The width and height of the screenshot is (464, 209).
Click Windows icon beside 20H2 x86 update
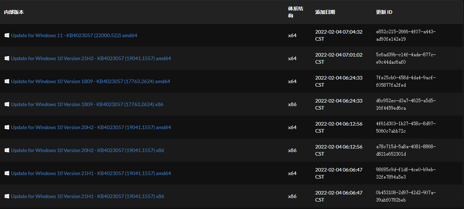(x=7, y=150)
